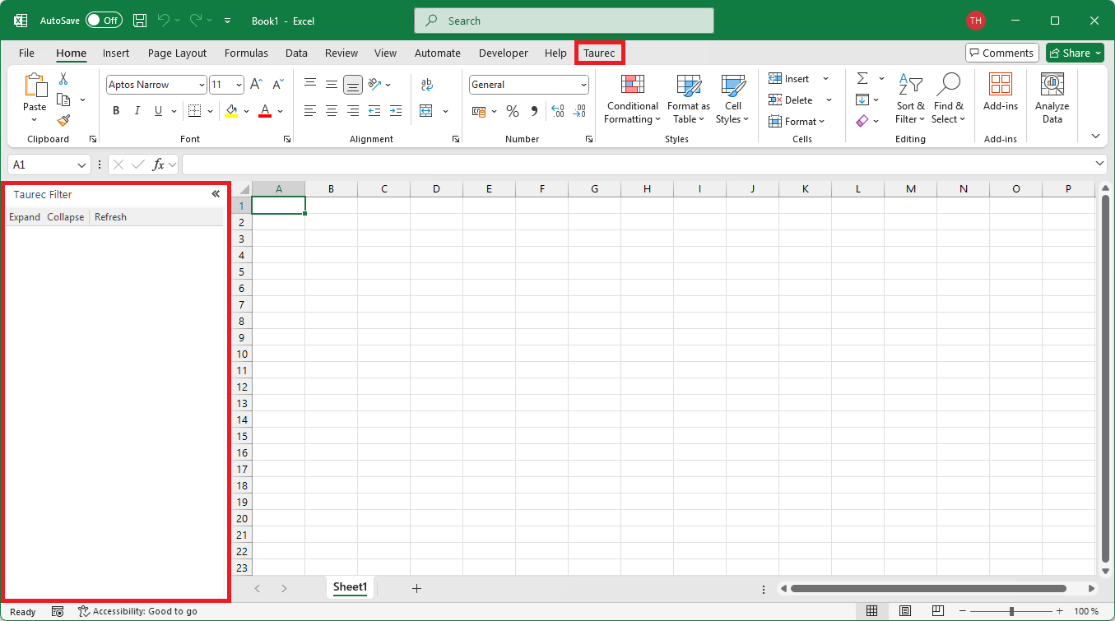The image size is (1115, 621).
Task: Switch to the Data tab
Action: pyautogui.click(x=296, y=53)
